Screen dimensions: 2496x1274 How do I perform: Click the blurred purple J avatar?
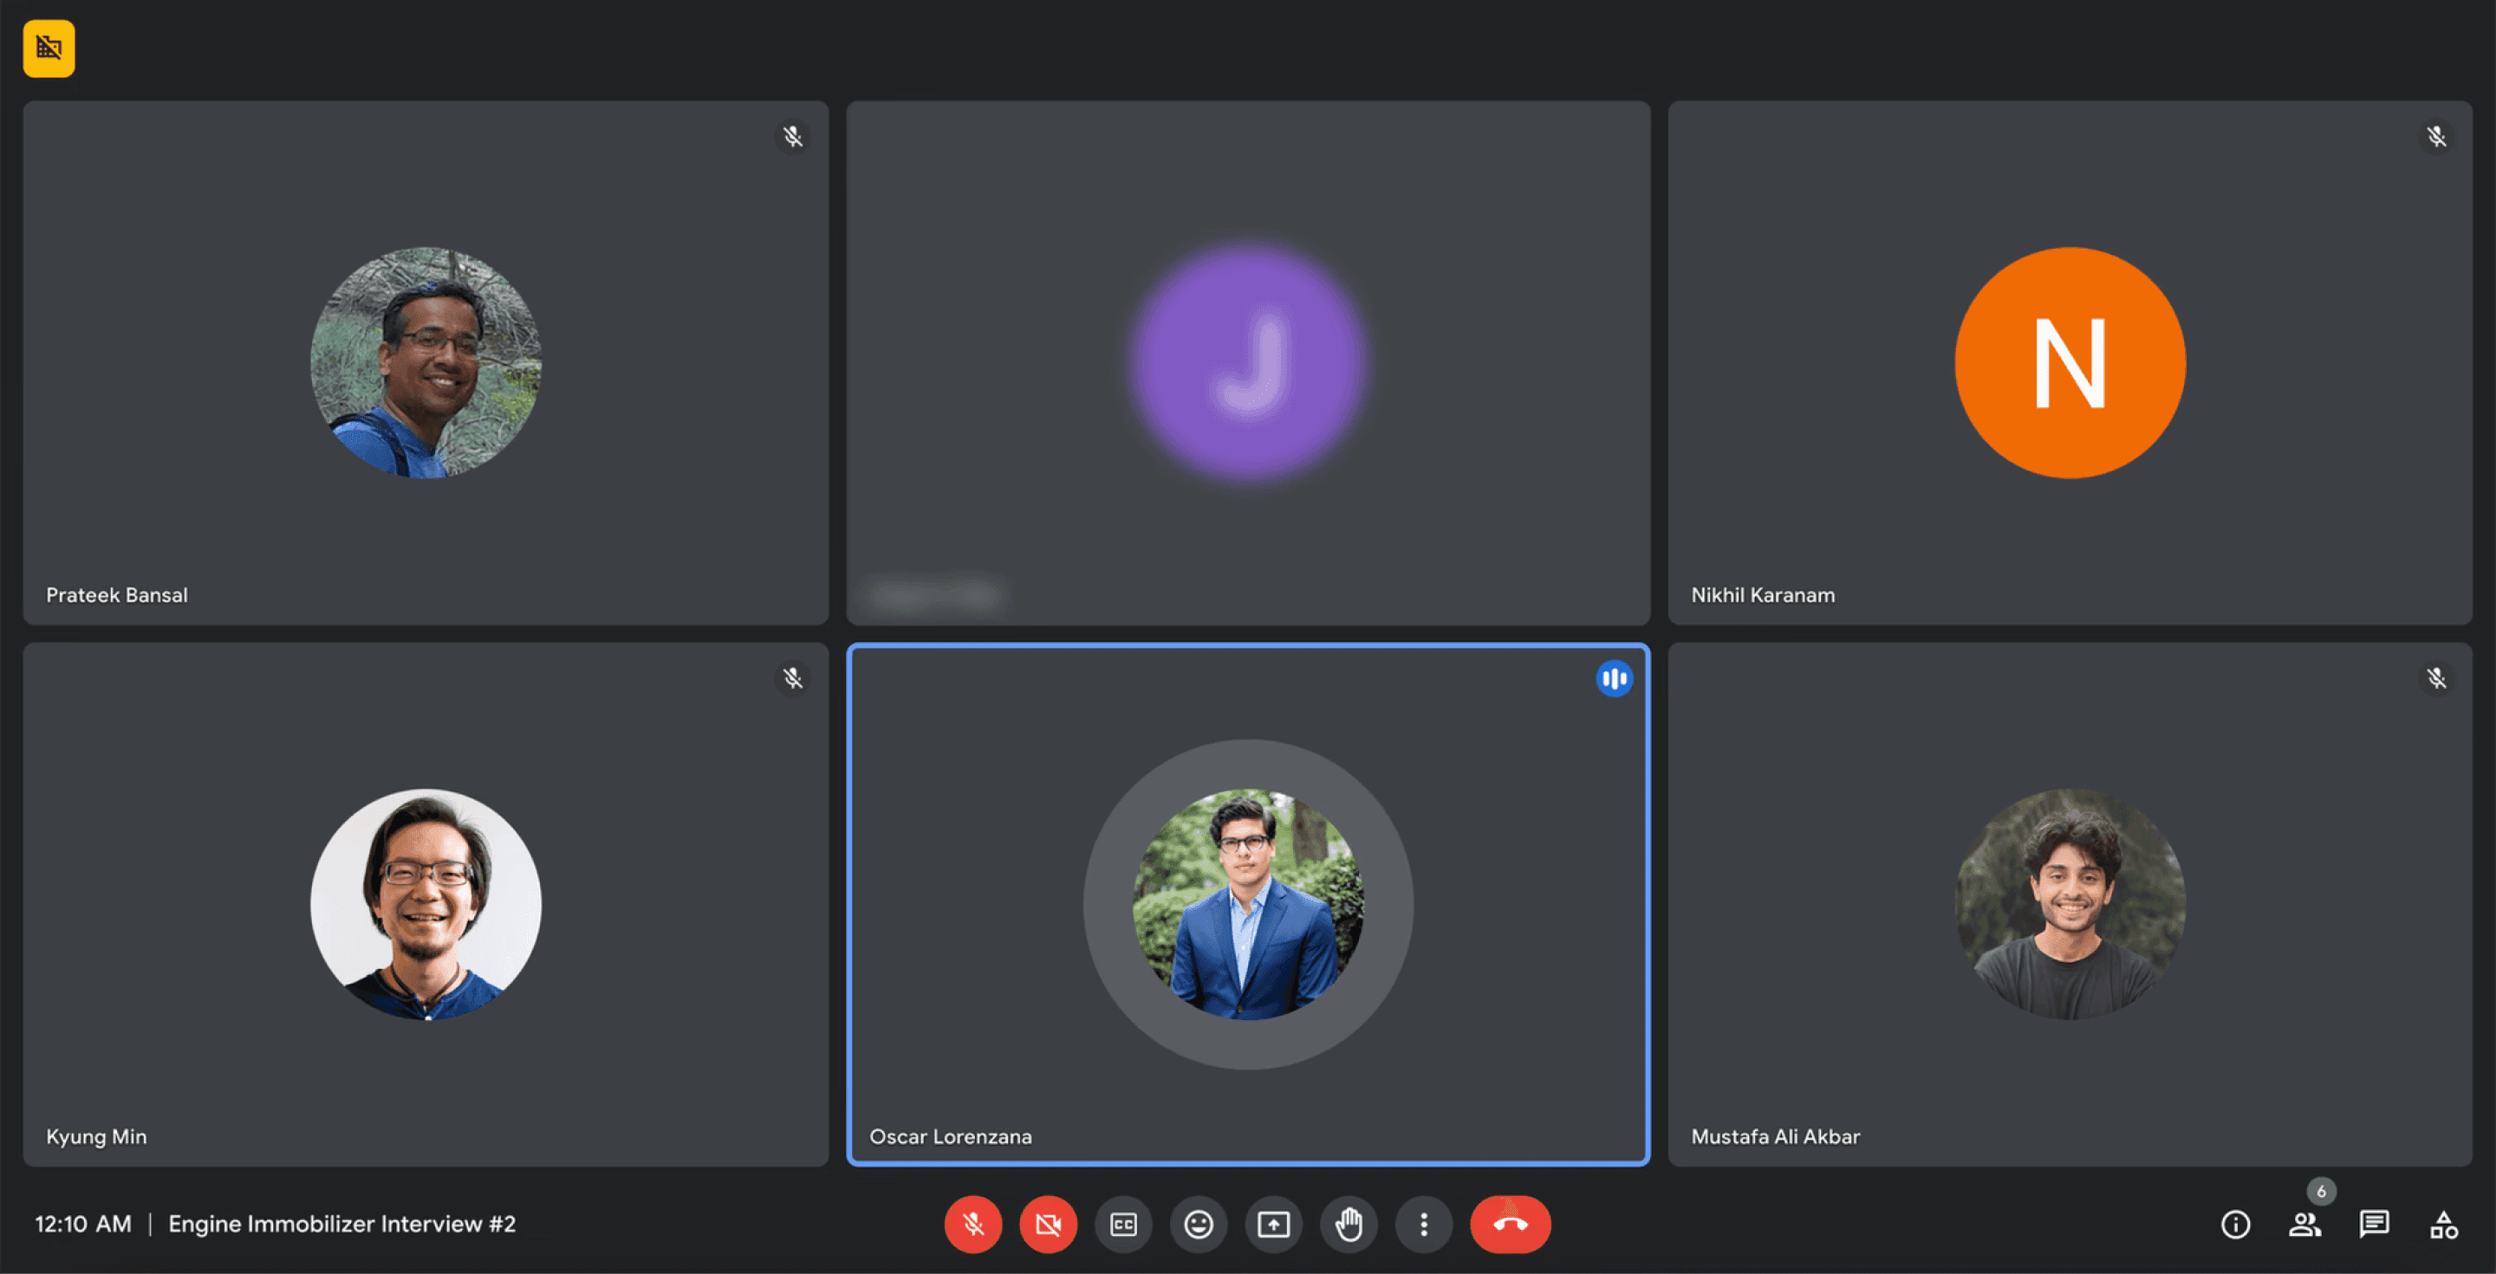(1248, 362)
